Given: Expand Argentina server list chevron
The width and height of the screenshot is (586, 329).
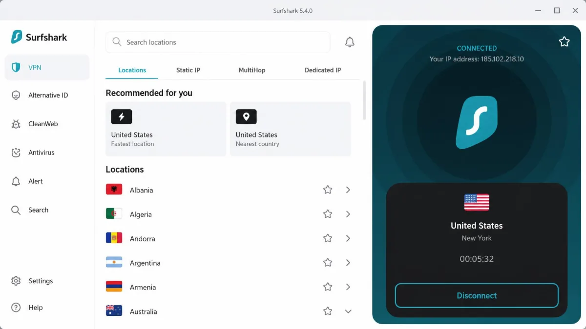Looking at the screenshot, I should click(x=348, y=263).
